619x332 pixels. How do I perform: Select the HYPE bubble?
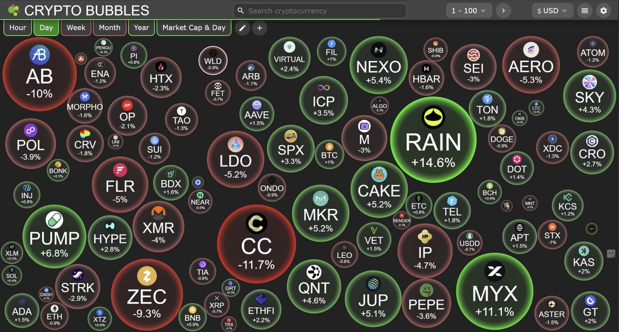110,237
